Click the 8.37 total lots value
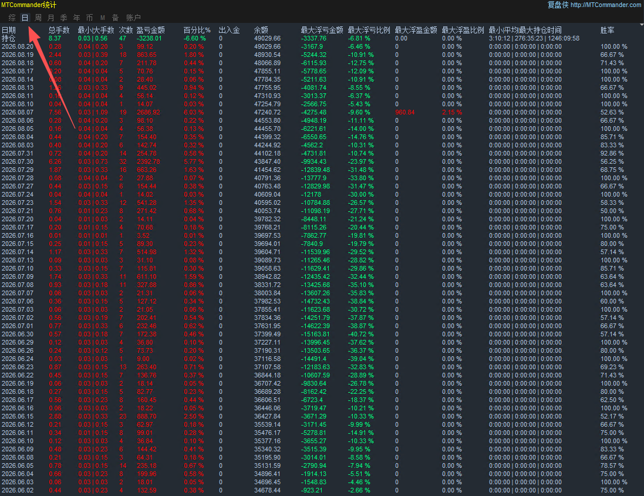This screenshot has width=644, height=496. (x=55, y=38)
